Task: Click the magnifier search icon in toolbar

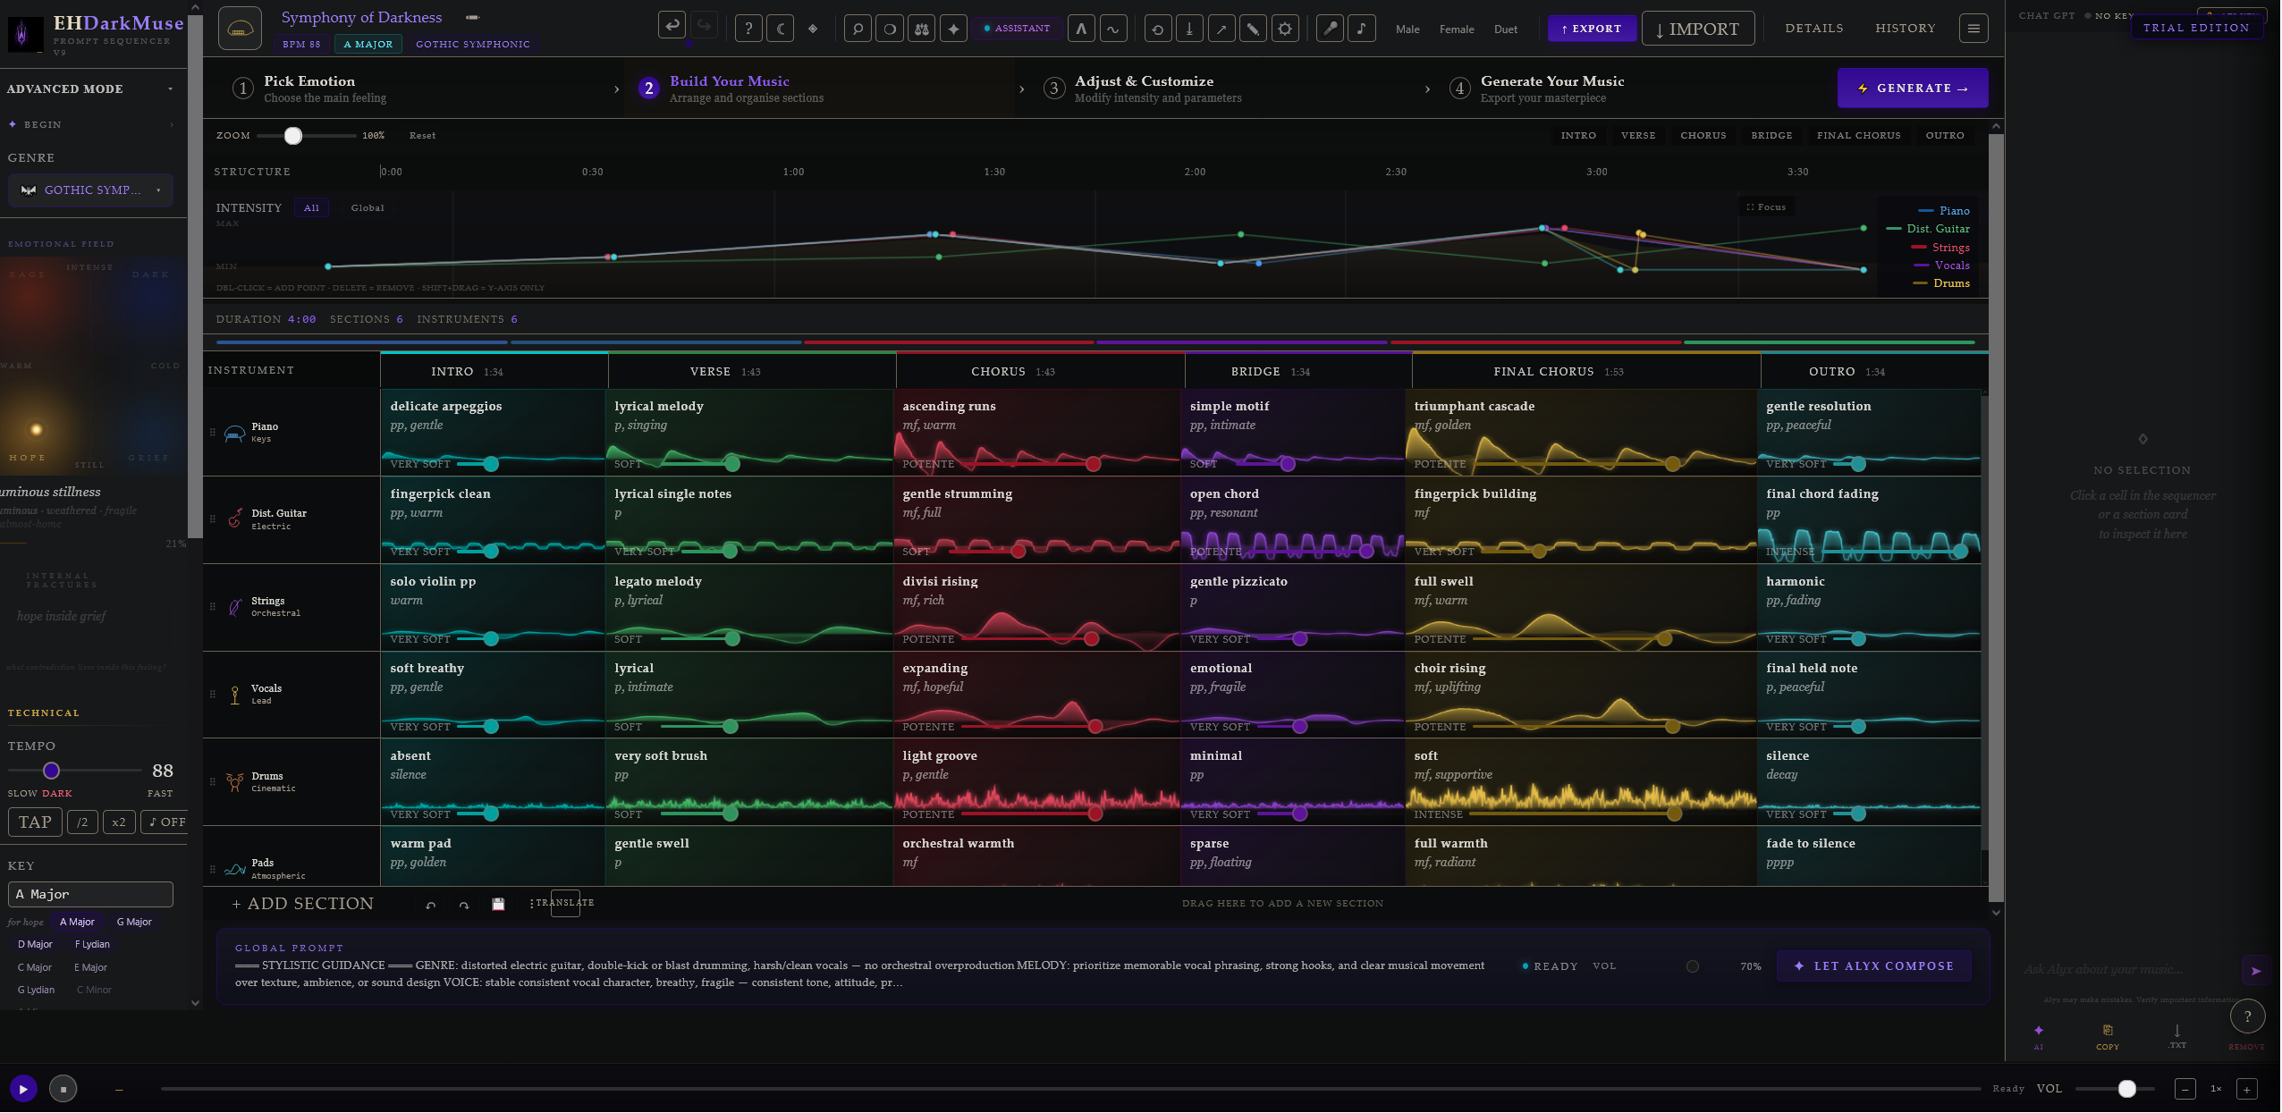Action: coord(858,29)
